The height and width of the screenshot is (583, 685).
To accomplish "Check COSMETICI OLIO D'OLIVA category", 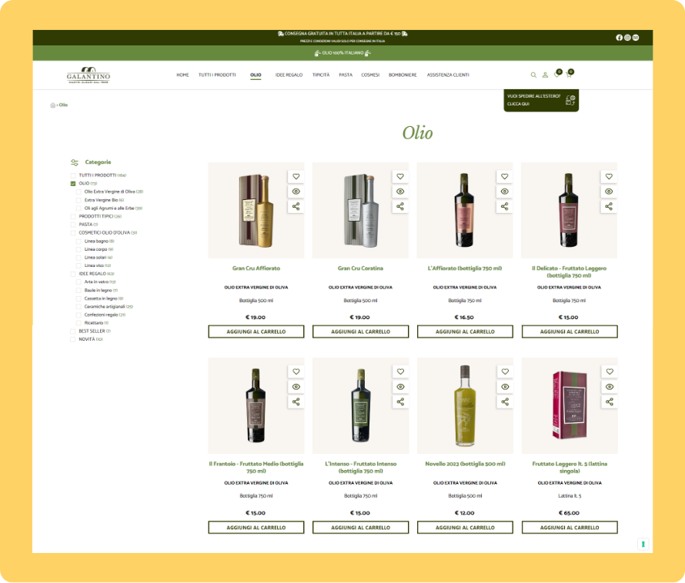I will click(73, 233).
